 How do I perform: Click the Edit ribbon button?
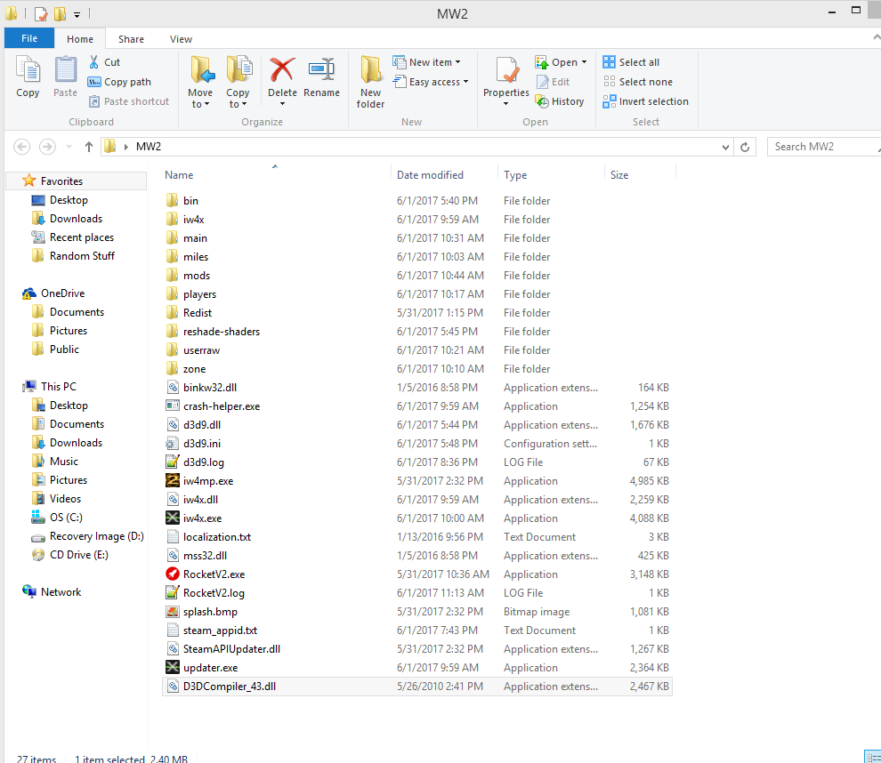[x=554, y=82]
